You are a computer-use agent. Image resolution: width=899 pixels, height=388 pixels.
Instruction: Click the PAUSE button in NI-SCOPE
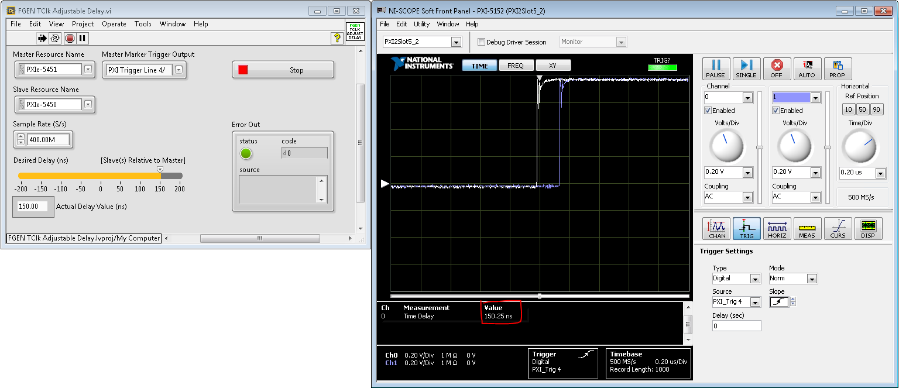coord(715,68)
